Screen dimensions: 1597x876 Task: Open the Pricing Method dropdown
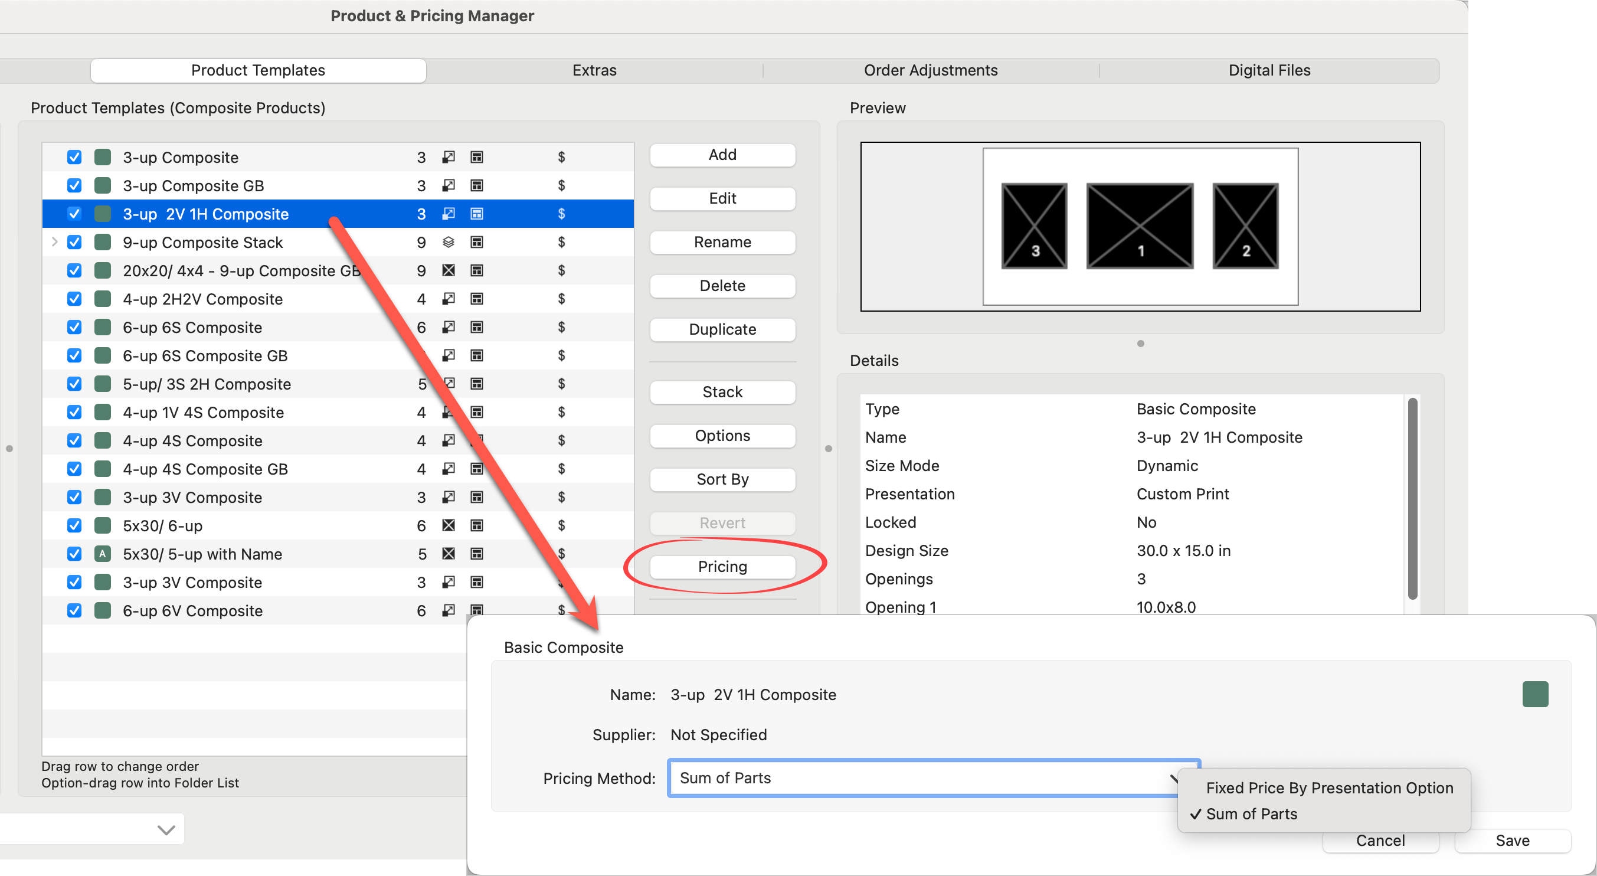tap(933, 778)
